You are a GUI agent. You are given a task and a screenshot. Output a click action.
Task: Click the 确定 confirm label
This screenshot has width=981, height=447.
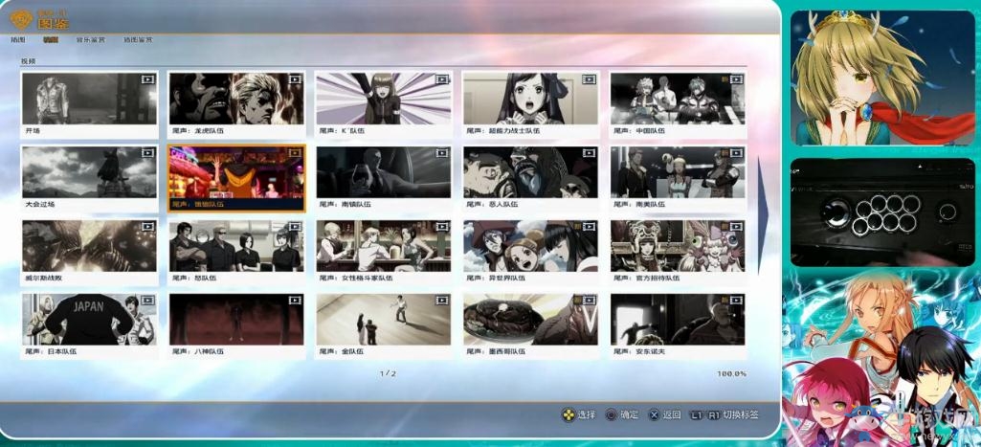[x=630, y=415]
